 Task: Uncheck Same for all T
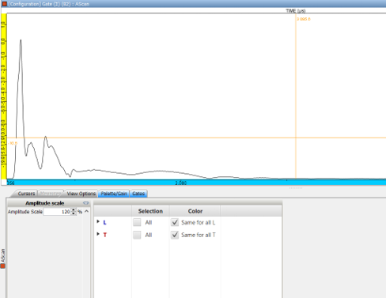coord(175,235)
